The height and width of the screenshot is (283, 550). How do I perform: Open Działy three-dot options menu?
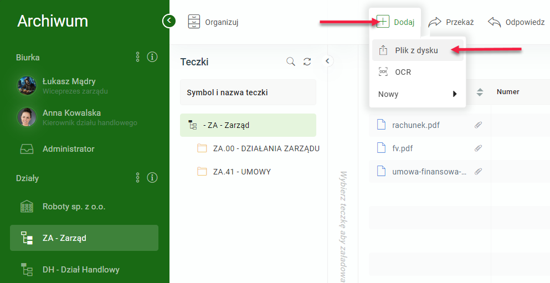click(138, 178)
